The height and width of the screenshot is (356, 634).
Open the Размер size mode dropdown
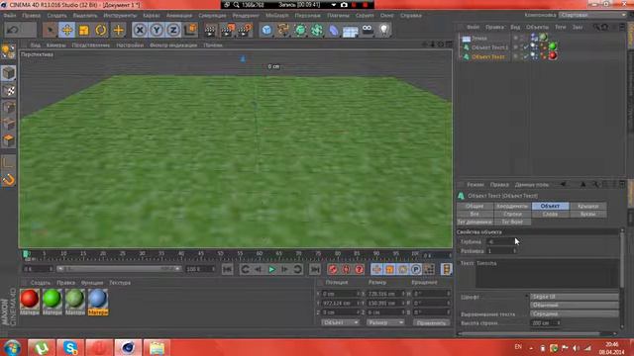pyautogui.click(x=385, y=322)
